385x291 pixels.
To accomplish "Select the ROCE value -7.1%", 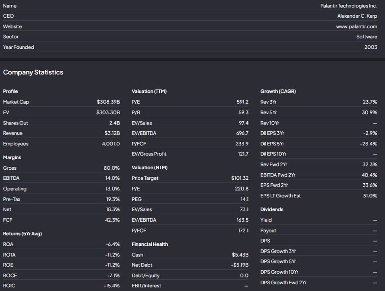I will coord(114,275).
